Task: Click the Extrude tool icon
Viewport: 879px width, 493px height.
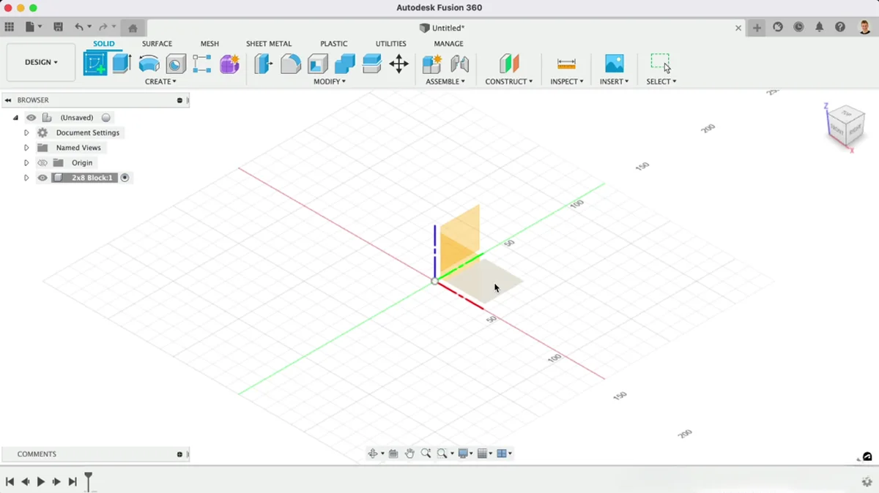Action: (122, 64)
